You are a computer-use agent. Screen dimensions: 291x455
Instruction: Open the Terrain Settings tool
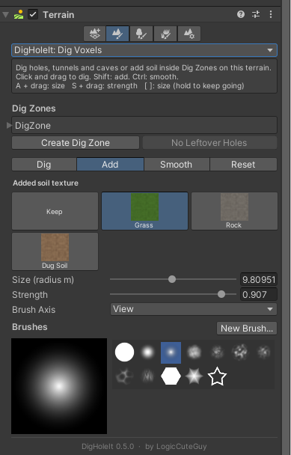189,34
